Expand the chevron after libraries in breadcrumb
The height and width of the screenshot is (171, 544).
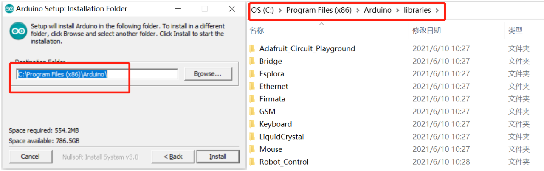437,10
